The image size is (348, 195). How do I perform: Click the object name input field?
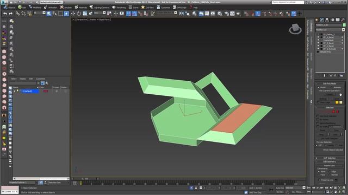click(x=329, y=25)
